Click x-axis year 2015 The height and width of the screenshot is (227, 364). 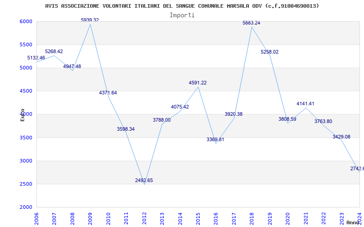[x=198, y=218]
